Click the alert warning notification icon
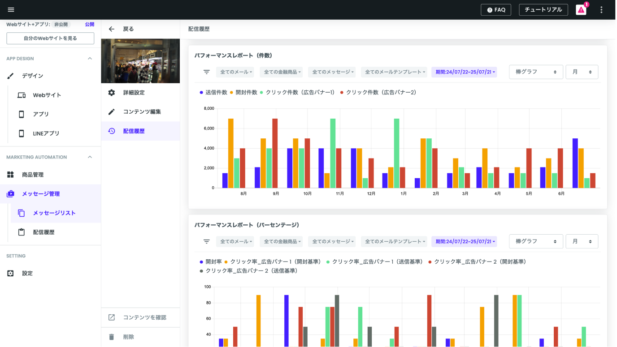The height and width of the screenshot is (347, 617). pyautogui.click(x=581, y=10)
